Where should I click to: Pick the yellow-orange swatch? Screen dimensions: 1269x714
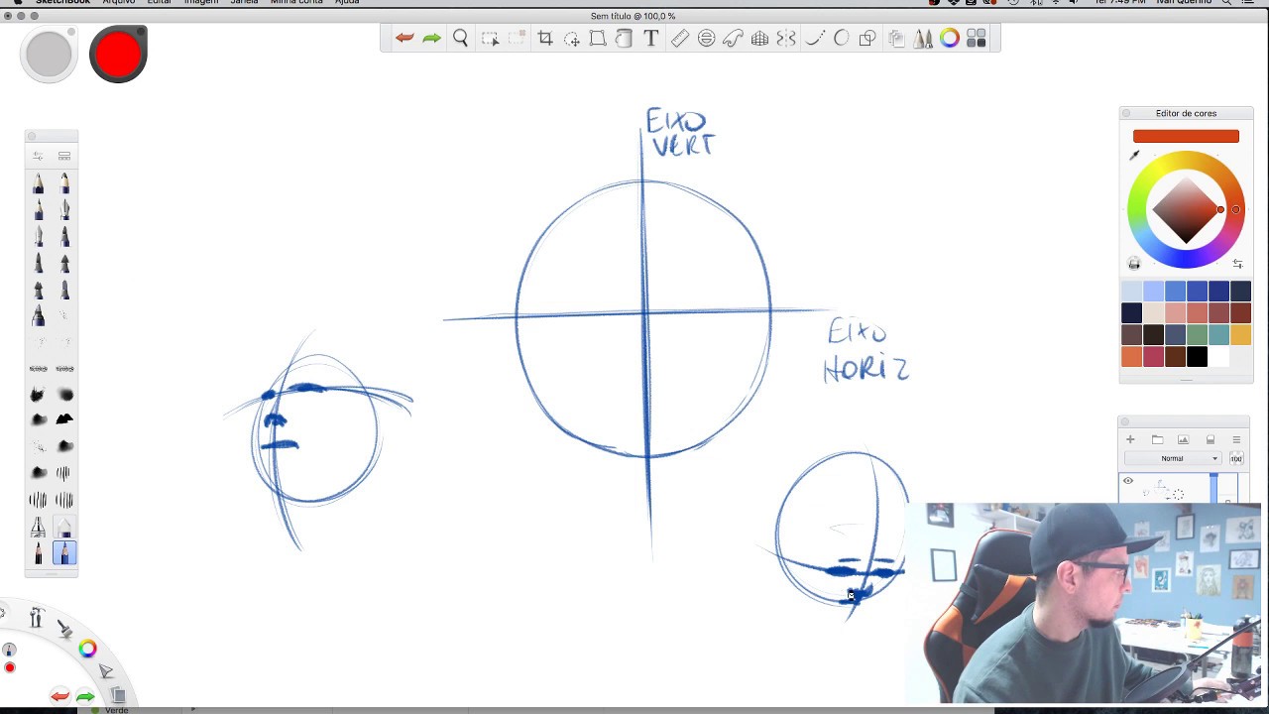1240,335
